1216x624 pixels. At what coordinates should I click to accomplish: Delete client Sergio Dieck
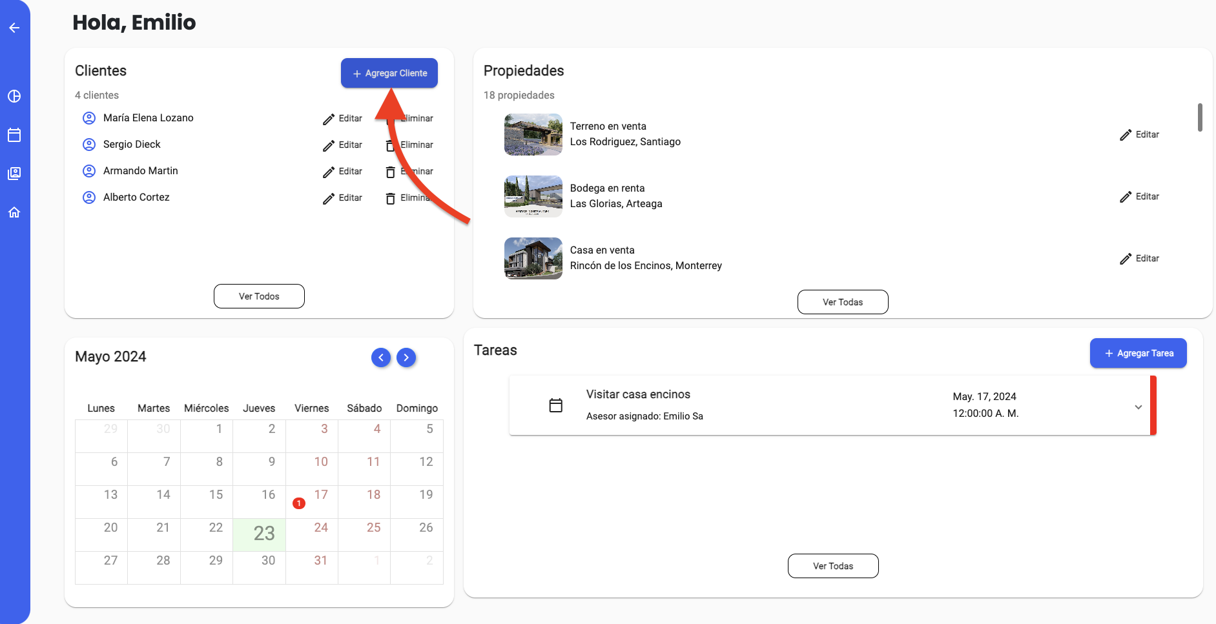409,145
